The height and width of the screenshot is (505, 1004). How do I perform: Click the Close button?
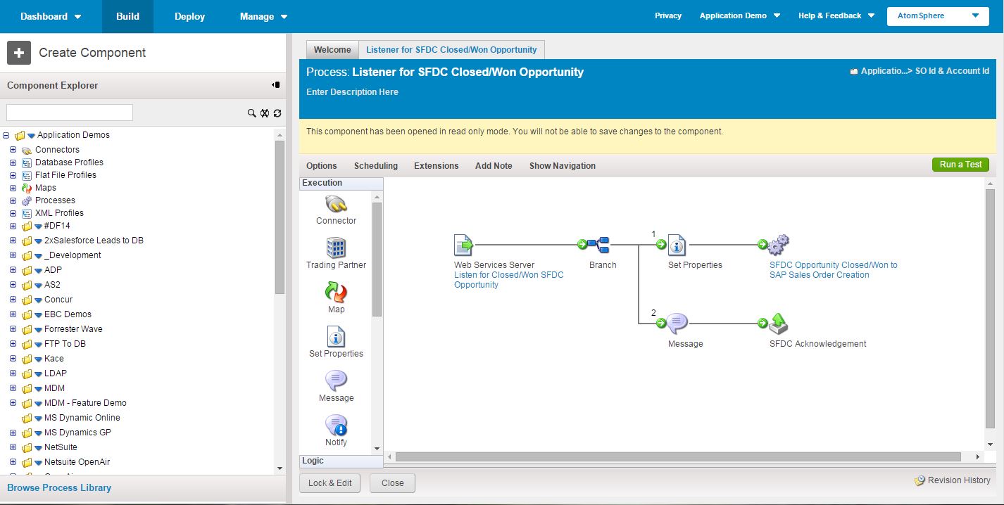[x=393, y=483]
